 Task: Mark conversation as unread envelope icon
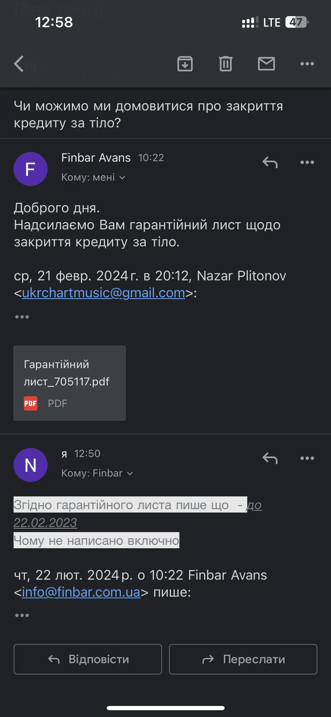click(266, 64)
